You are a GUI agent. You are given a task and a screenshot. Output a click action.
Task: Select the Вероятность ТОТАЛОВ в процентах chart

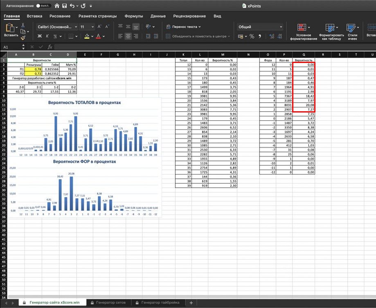point(84,127)
